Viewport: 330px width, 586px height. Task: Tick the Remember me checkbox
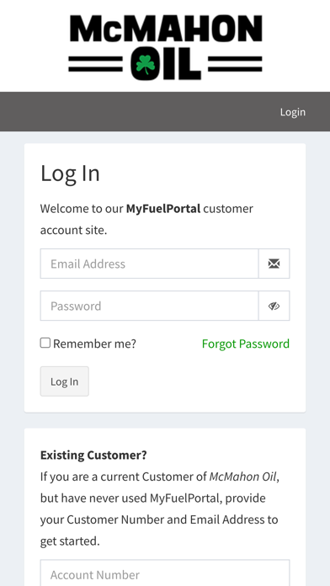point(45,343)
